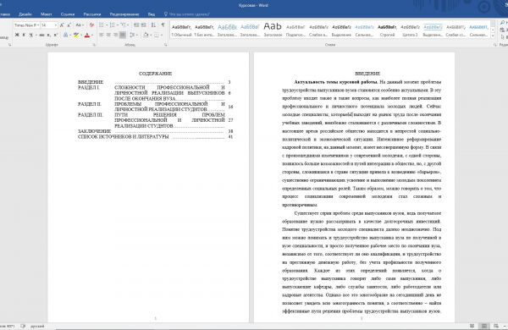Screen dimensions: 508x330
Task: Apply the Подзаголовок style
Action: (295, 30)
